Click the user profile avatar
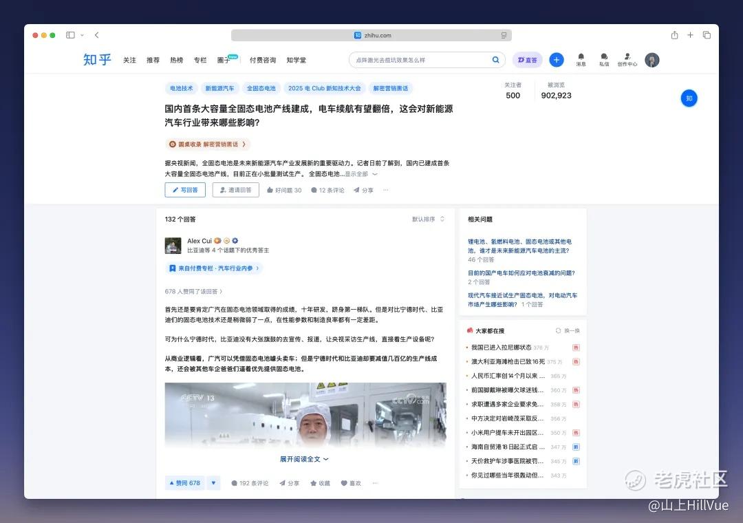 (652, 60)
